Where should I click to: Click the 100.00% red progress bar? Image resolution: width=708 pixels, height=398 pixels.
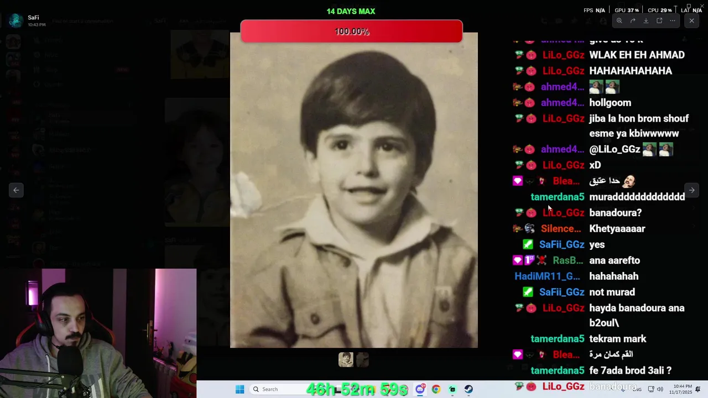coord(352,32)
